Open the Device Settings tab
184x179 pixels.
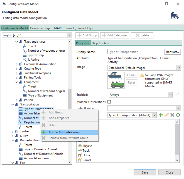pyautogui.click(x=40, y=28)
